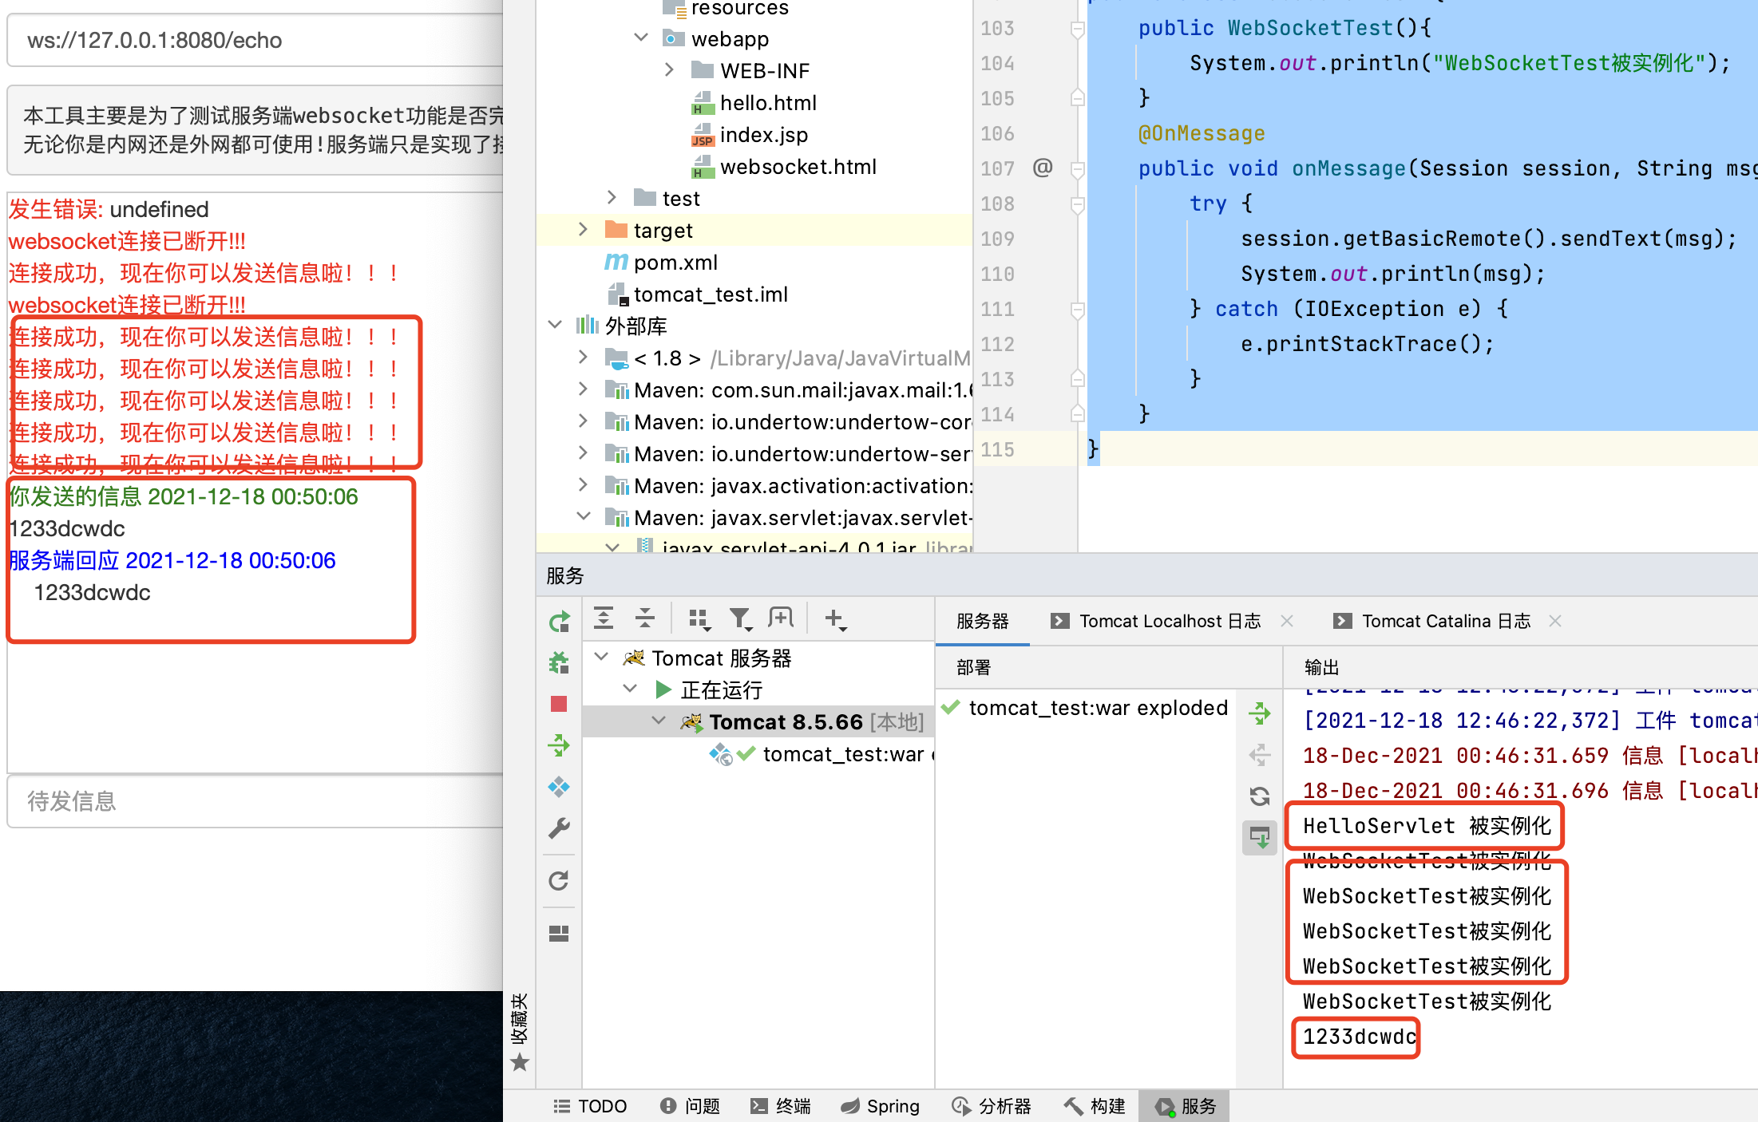Click the wrench edit configuration icon

click(x=559, y=828)
